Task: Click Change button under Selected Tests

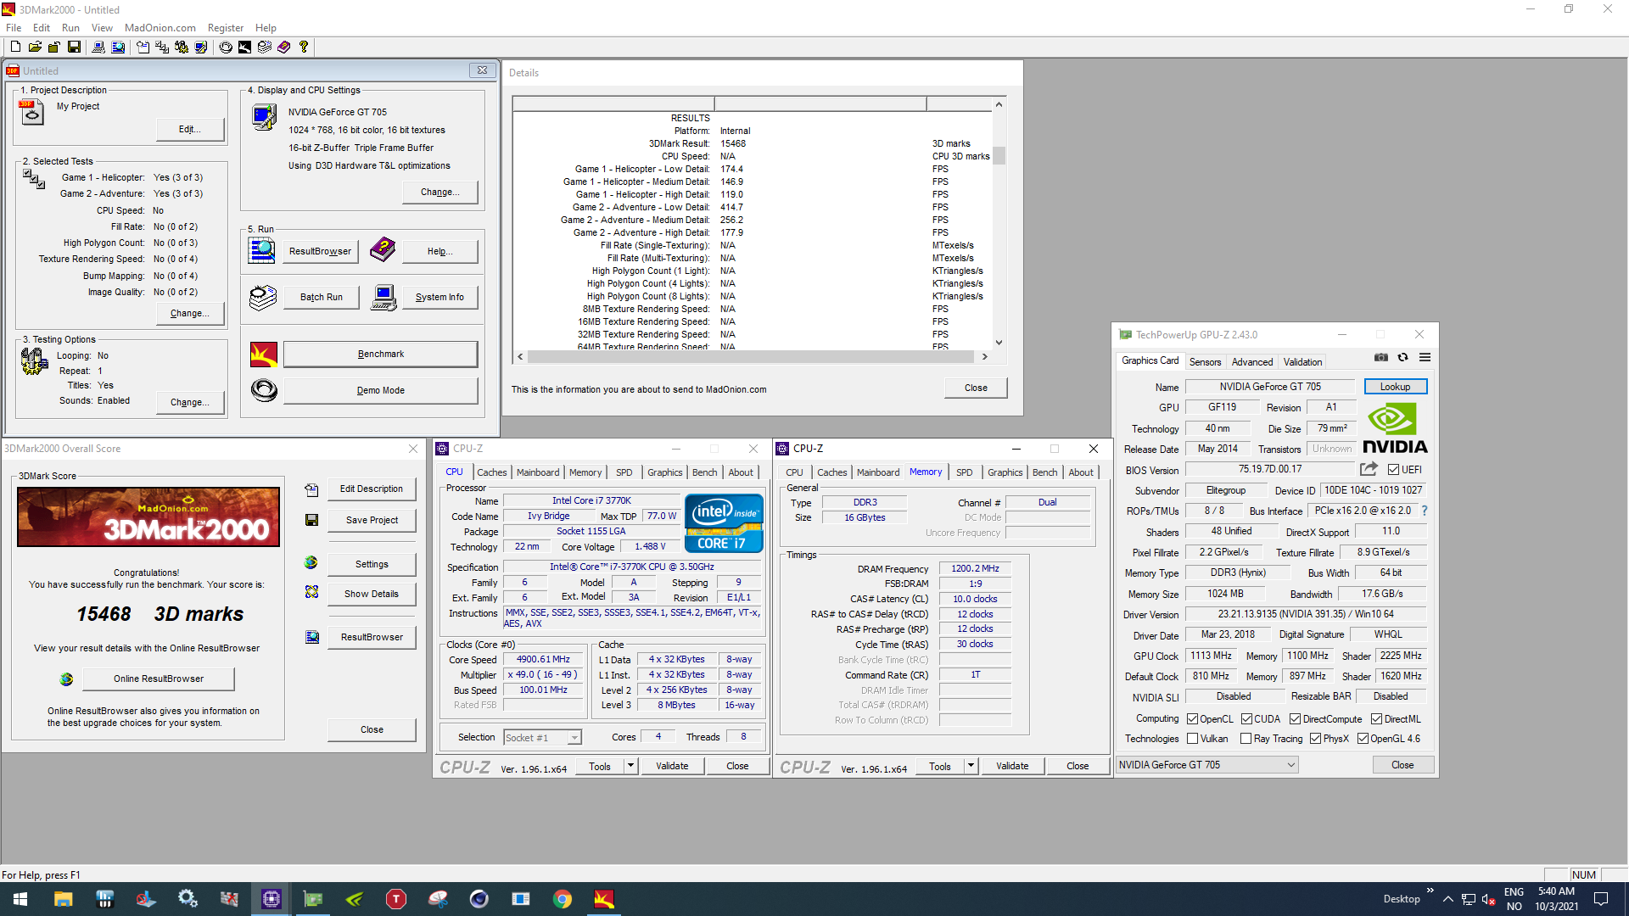Action: [190, 313]
